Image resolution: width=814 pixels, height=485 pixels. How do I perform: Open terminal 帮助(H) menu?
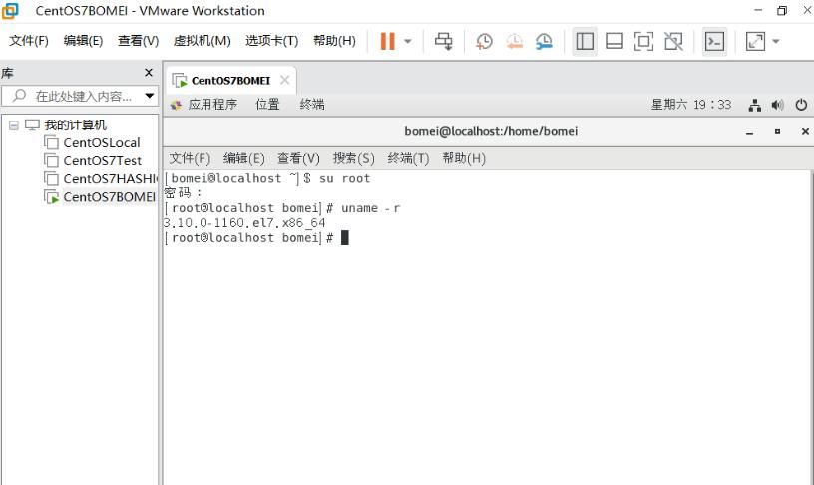[x=464, y=158]
